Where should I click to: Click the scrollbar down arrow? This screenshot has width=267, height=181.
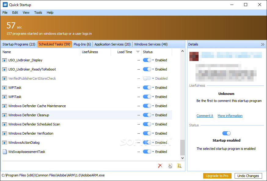click(x=183, y=158)
